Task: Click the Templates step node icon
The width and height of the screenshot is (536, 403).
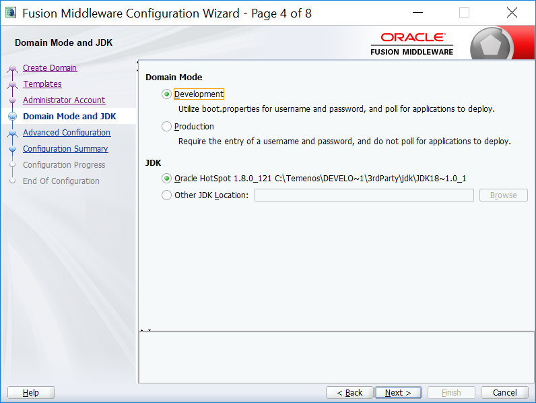Action: pyautogui.click(x=12, y=84)
